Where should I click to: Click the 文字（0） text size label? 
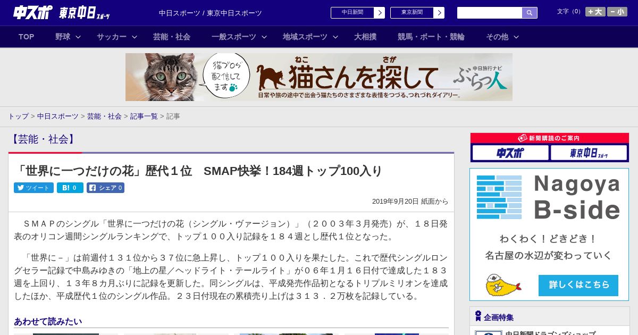tap(570, 12)
